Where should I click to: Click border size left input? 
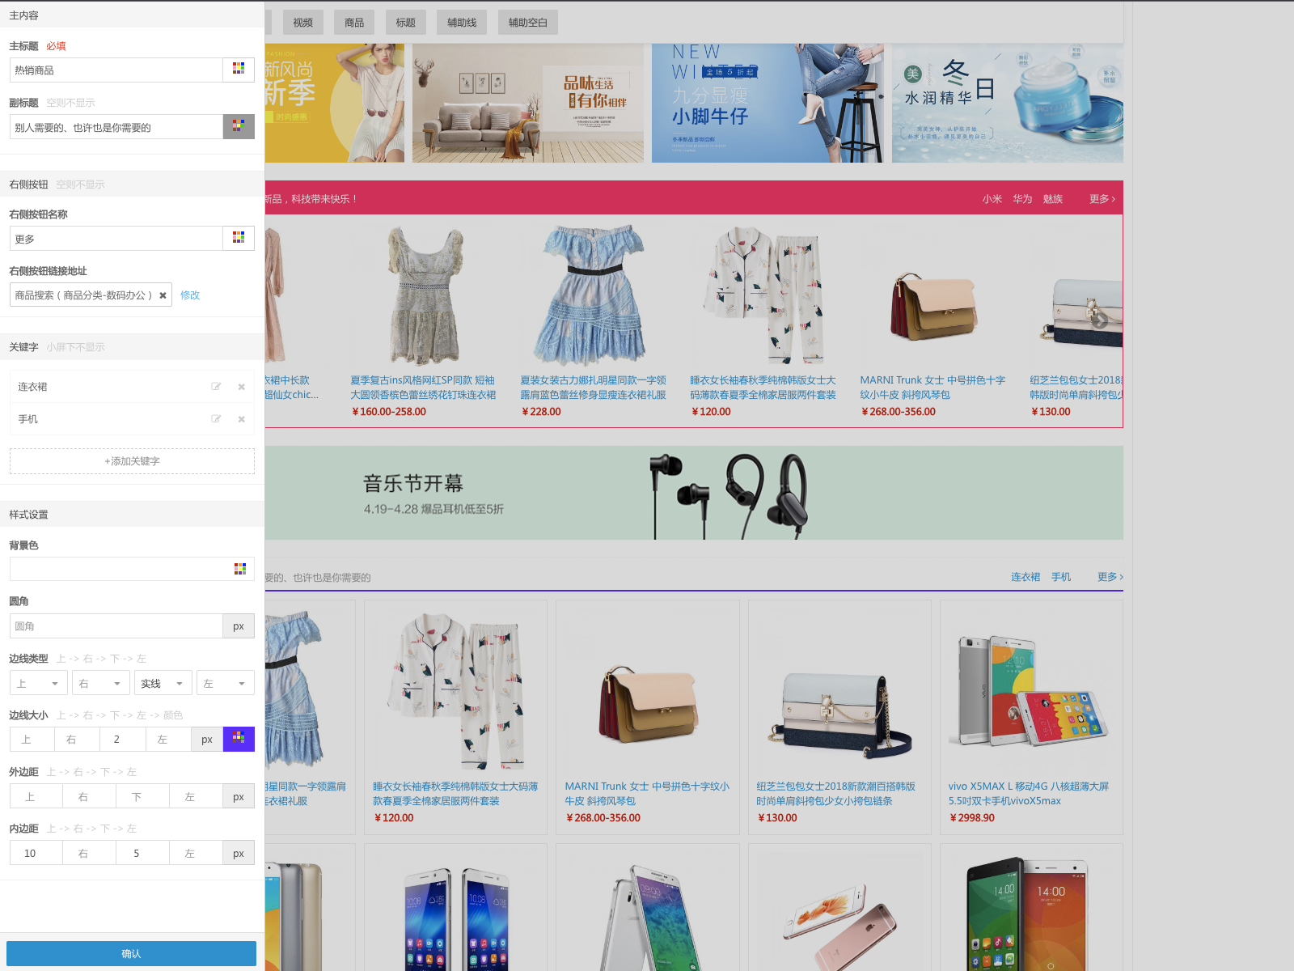click(x=169, y=739)
